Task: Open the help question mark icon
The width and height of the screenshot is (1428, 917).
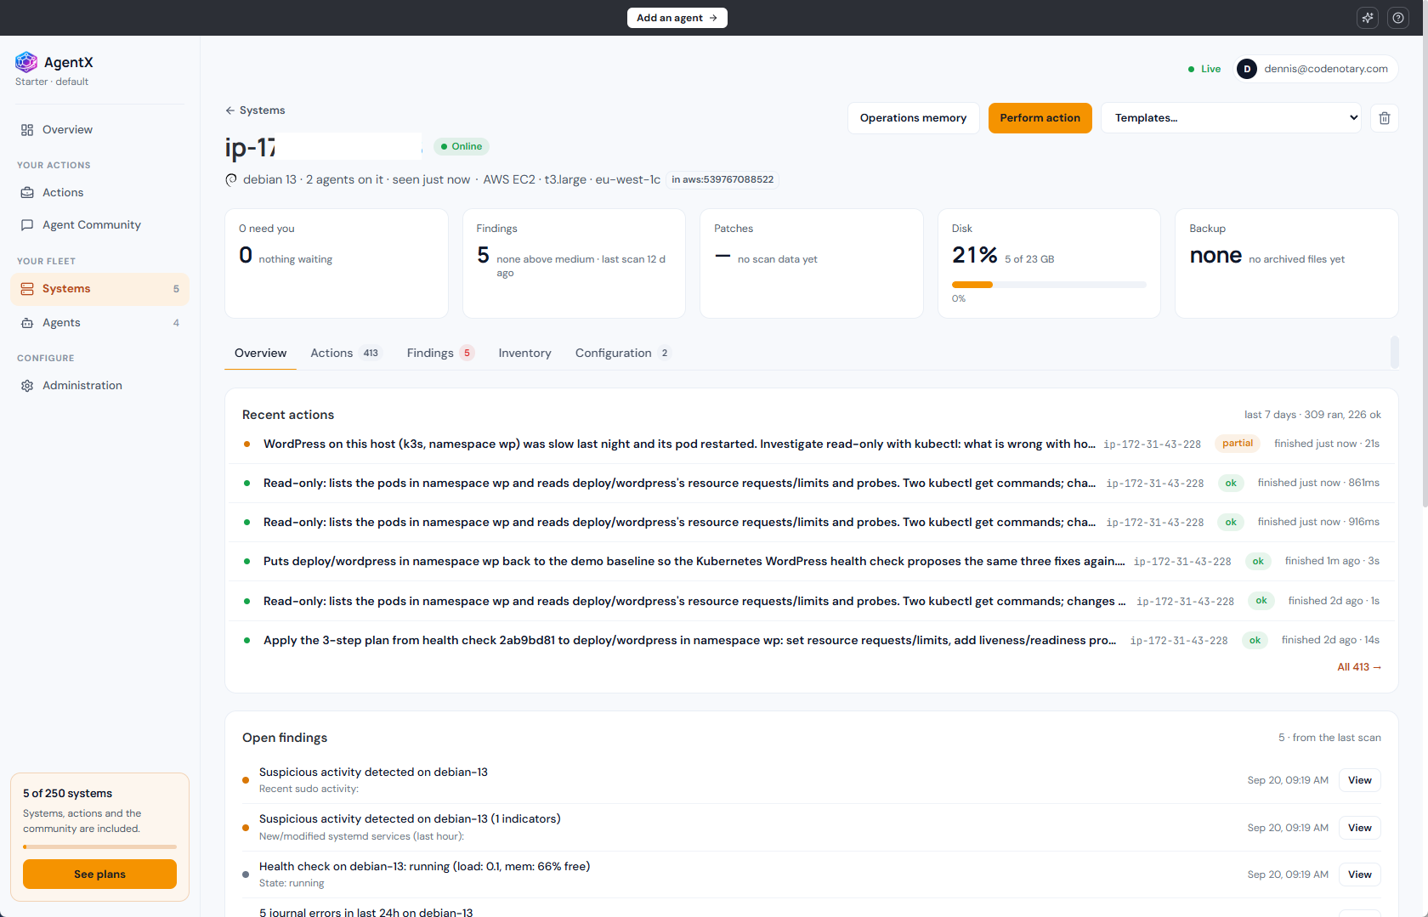Action: tap(1398, 18)
